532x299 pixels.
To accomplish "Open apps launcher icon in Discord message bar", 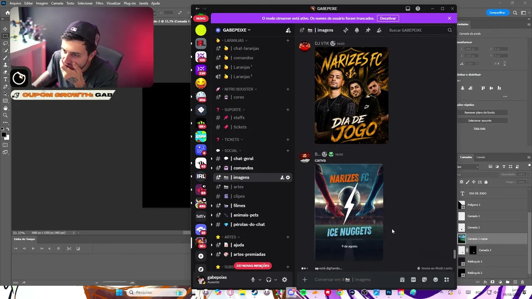I will tap(447, 279).
